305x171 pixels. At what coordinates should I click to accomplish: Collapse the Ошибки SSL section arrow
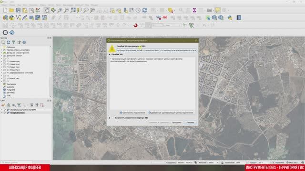(x=110, y=55)
